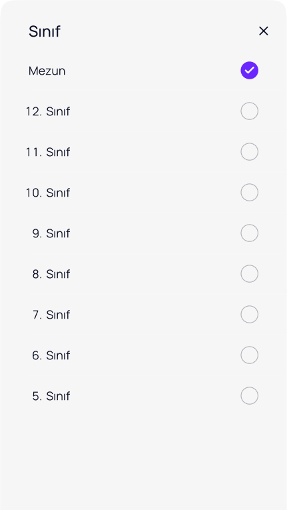The width and height of the screenshot is (287, 510).
Task: Tap the 8. Sınıf text label
Action: 51,274
